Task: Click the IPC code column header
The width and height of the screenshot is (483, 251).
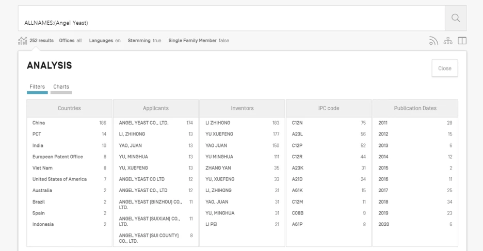Action: [x=329, y=108]
